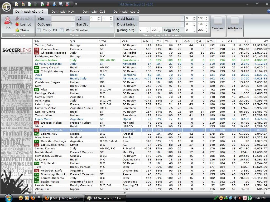
Task: Click the large Lọc filter magnifier icon
Action: 8,23
